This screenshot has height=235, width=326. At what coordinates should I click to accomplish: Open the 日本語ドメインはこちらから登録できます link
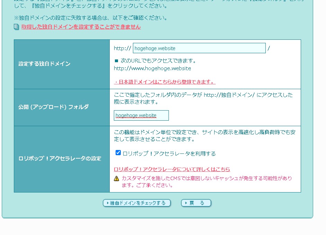tap(165, 82)
